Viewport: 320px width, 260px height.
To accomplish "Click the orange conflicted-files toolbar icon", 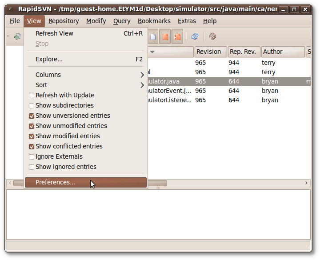I will (177, 37).
